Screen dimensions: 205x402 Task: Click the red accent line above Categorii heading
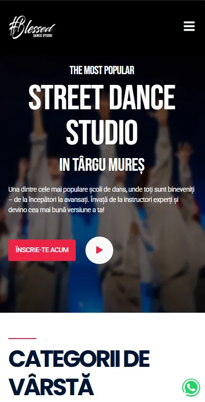(x=22, y=339)
